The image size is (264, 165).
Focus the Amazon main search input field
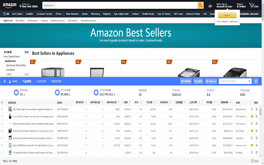[127, 5]
